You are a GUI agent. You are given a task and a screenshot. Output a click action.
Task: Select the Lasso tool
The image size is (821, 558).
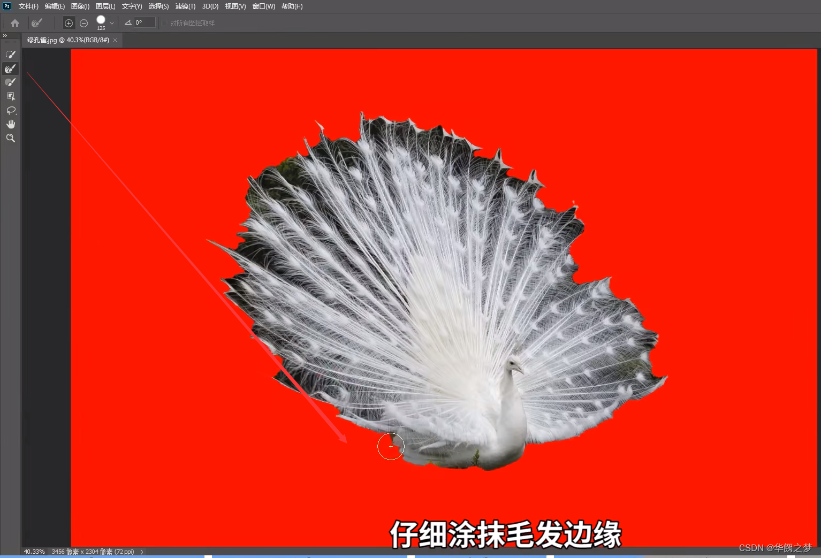point(11,110)
